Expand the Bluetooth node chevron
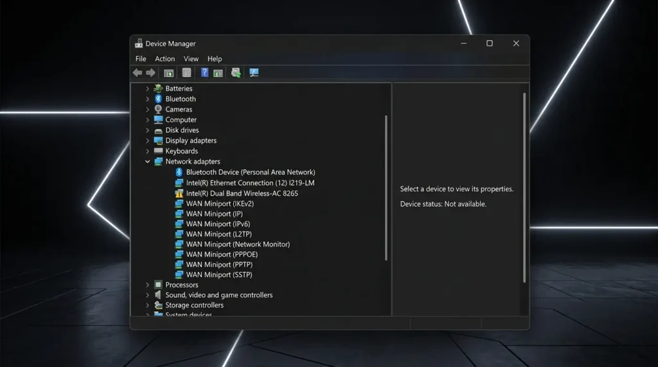Screen dimensions: 658x367 point(147,99)
